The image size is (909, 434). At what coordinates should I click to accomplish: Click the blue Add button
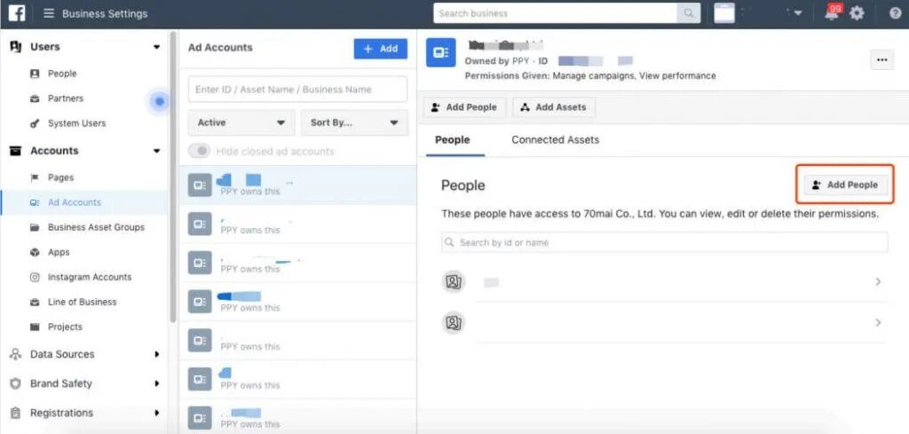pos(381,49)
